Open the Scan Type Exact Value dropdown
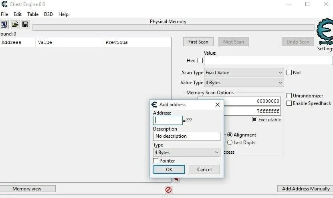Viewport: 333px width, 198px height. click(x=244, y=73)
